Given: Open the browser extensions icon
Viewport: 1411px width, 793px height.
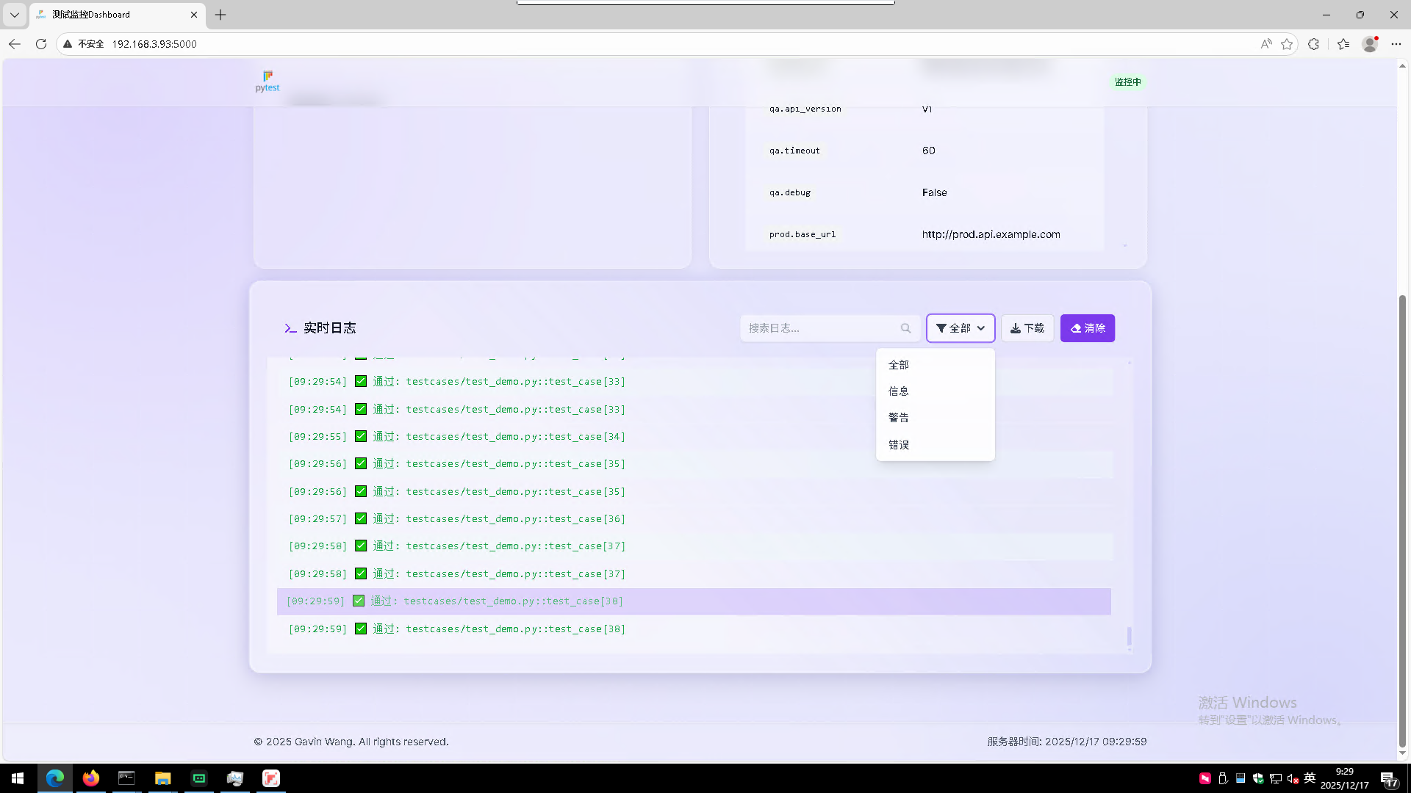Looking at the screenshot, I should (x=1314, y=44).
